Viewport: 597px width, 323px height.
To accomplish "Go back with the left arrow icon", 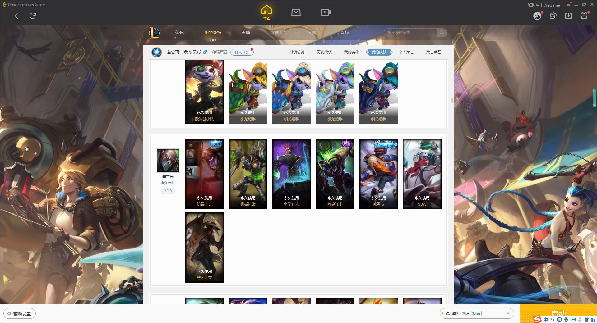I will 16,16.
